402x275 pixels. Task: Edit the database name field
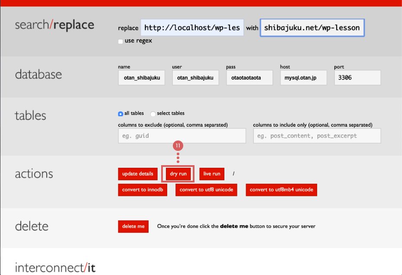point(141,78)
